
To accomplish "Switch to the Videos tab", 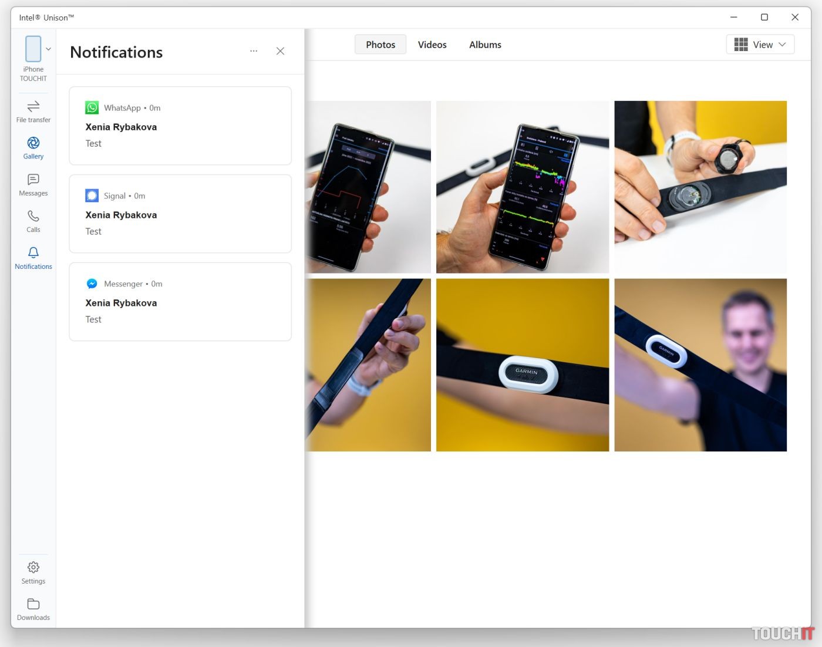I will tap(432, 45).
